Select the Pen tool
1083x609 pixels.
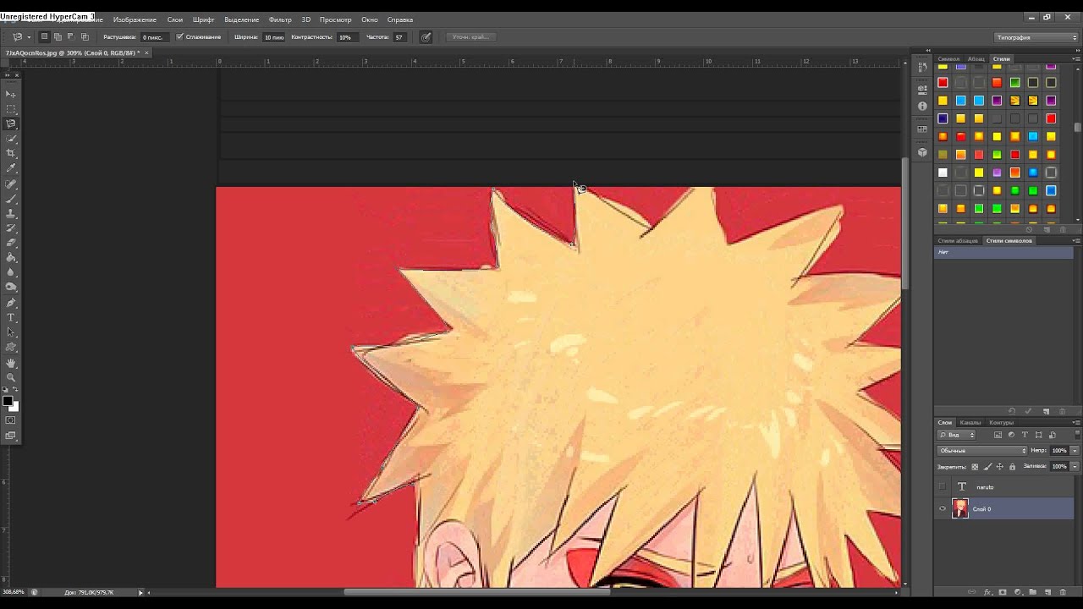(11, 303)
